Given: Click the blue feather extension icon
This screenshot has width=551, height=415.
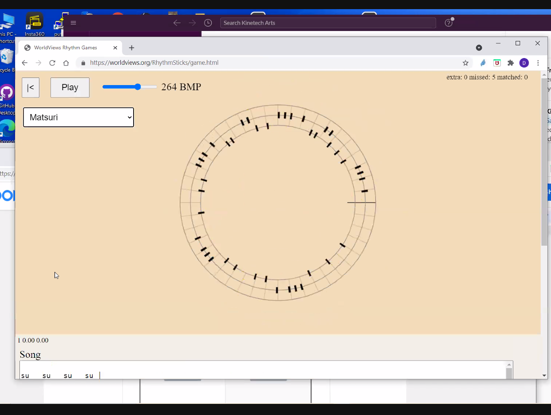Looking at the screenshot, I should click(483, 63).
